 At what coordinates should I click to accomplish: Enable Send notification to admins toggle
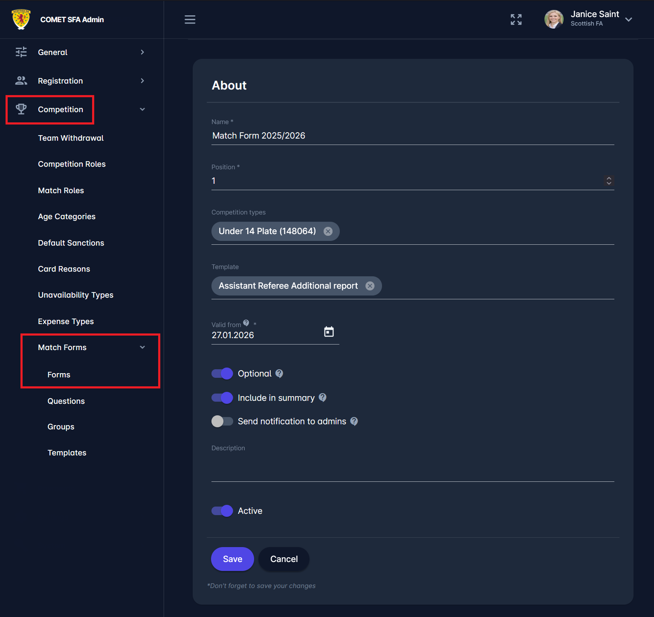(x=222, y=421)
